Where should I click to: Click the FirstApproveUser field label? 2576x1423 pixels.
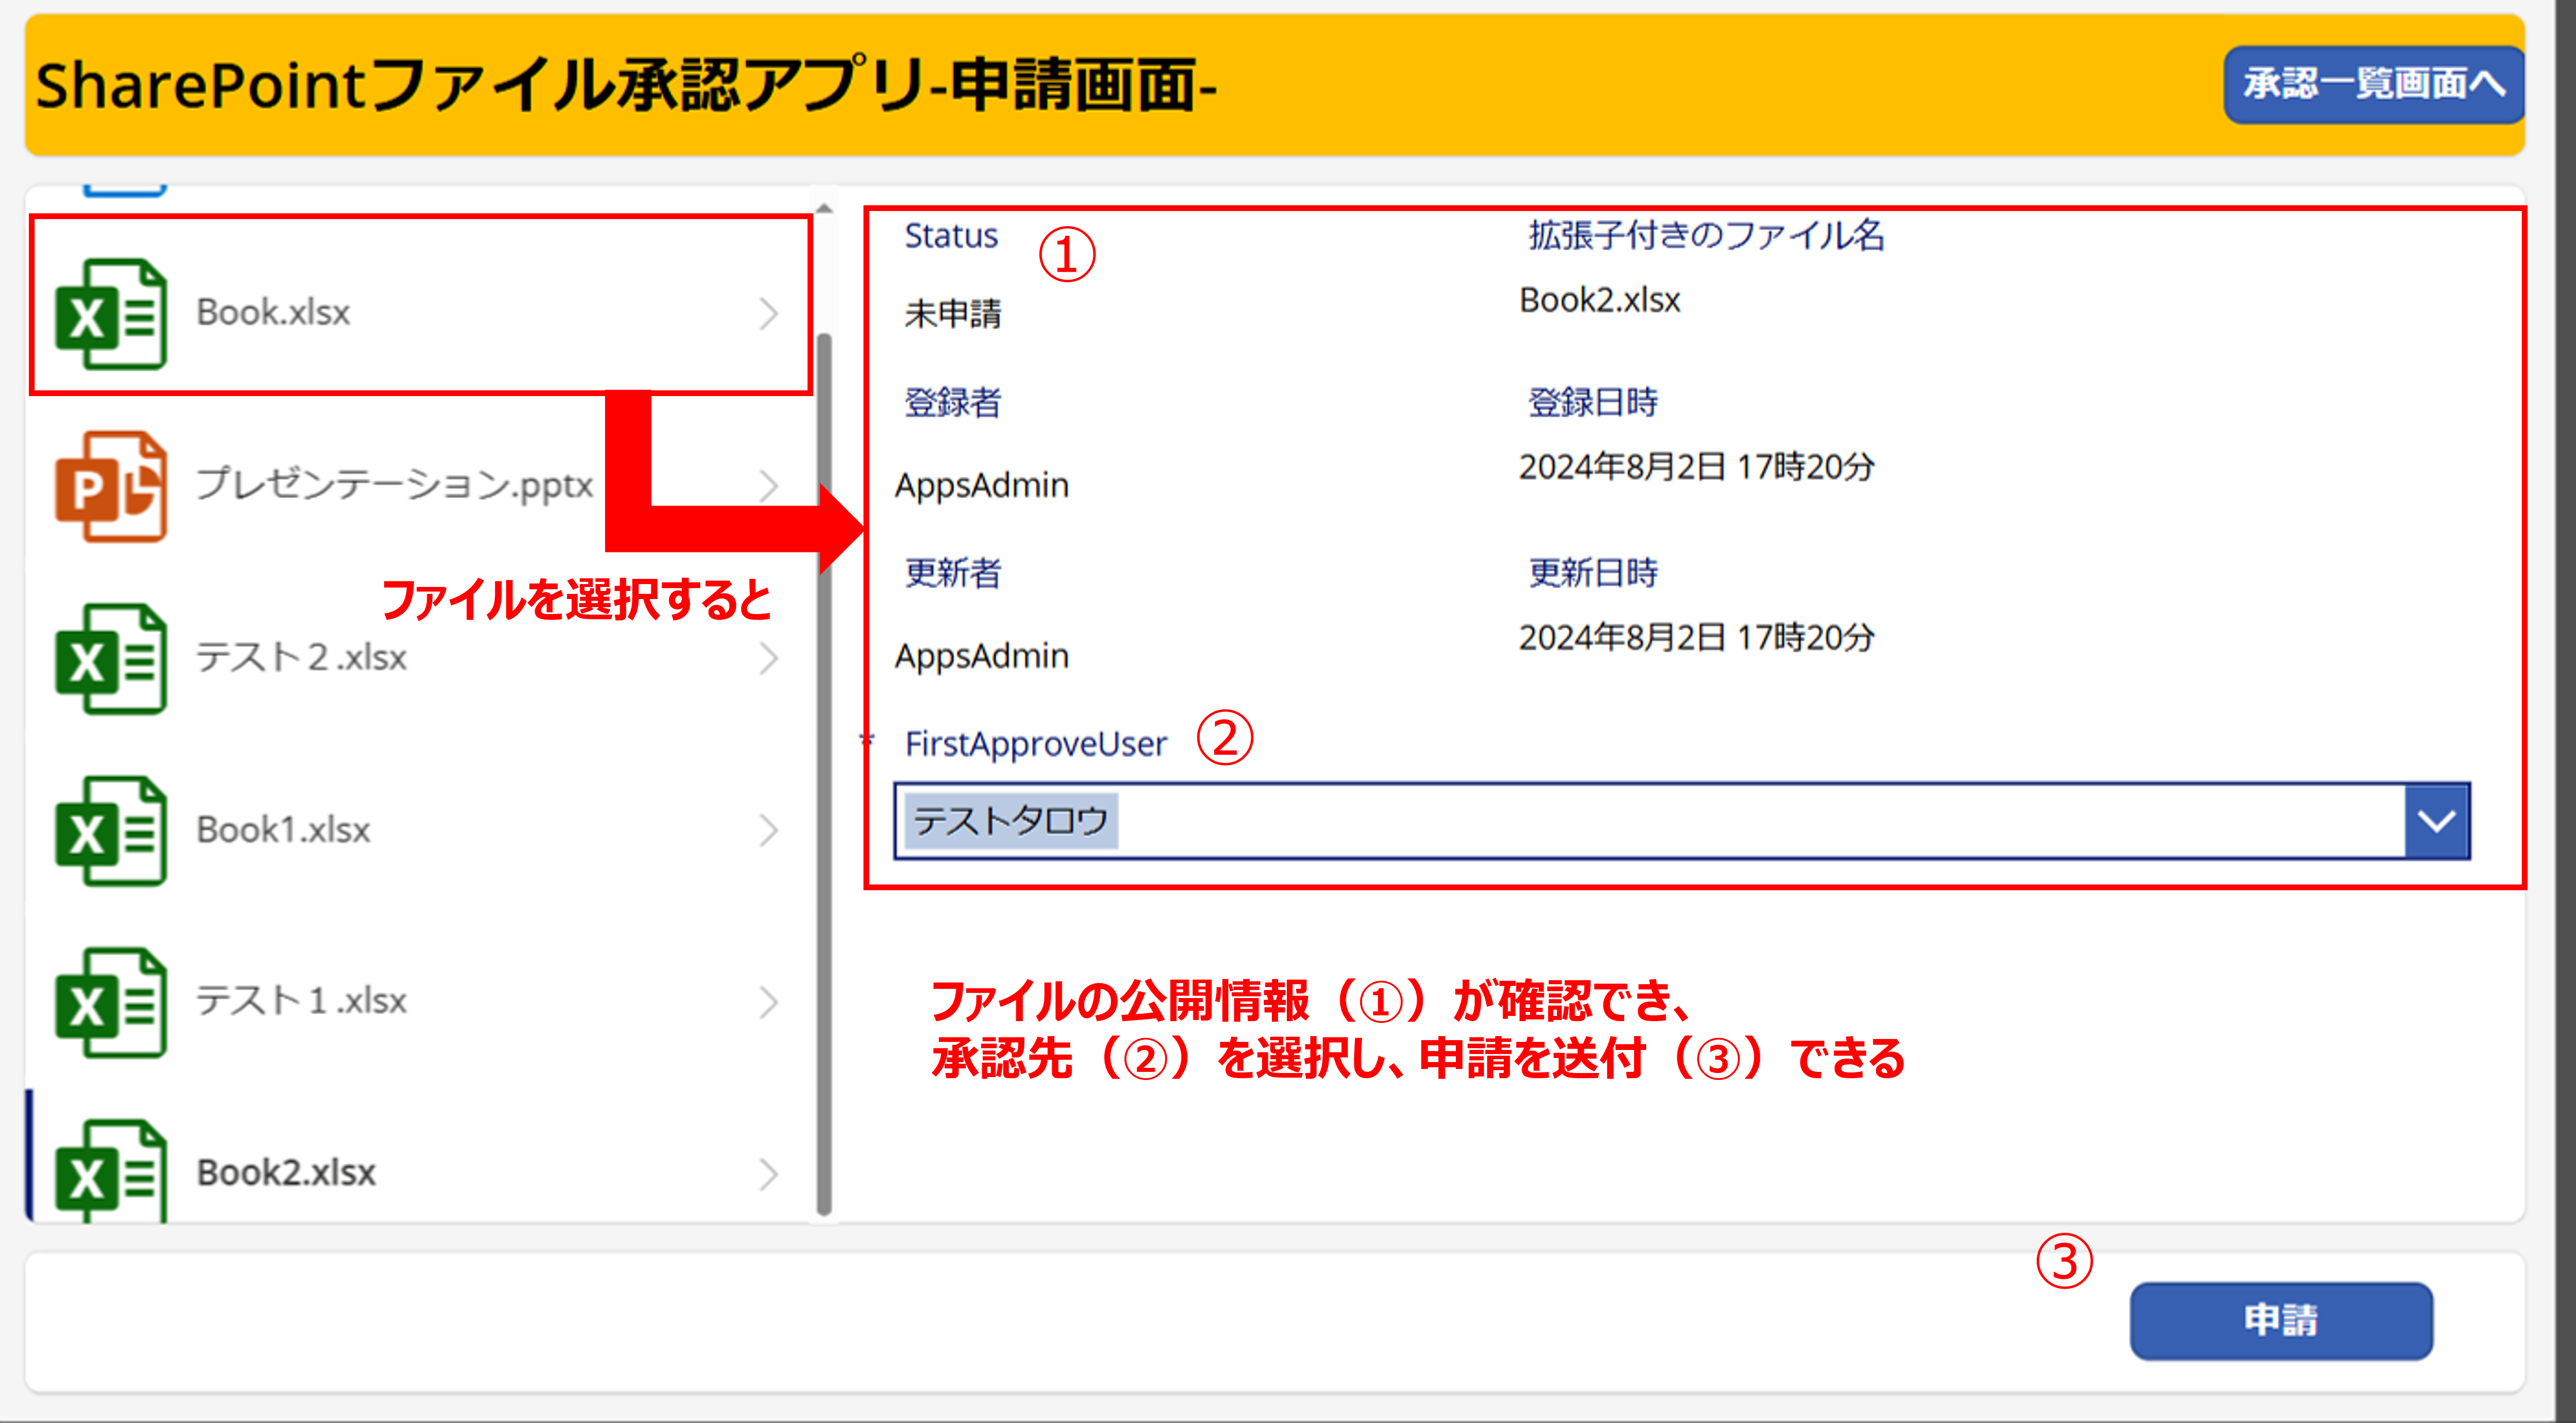point(1036,744)
